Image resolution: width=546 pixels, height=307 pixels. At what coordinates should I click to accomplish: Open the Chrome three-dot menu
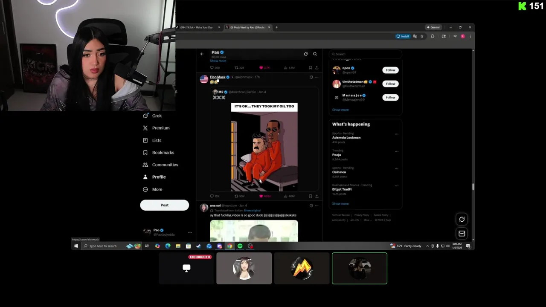470,36
